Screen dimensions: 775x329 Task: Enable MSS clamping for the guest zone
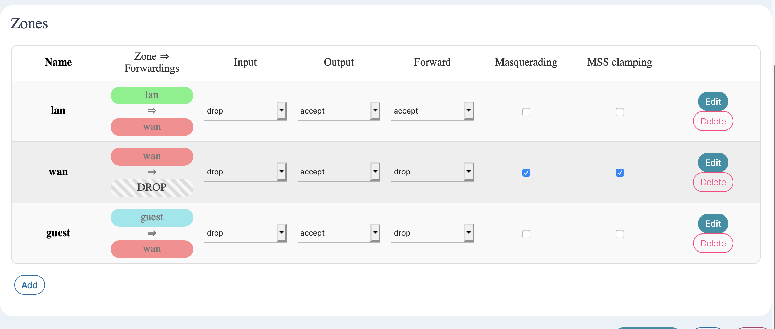620,234
